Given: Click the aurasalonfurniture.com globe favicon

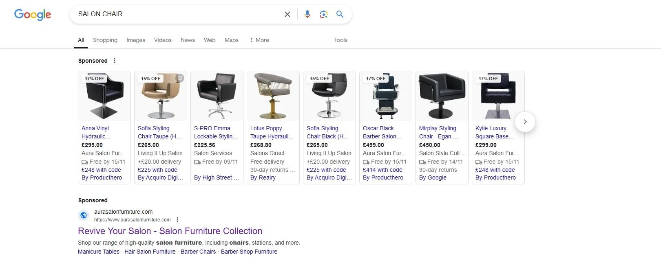Looking at the screenshot, I should (x=84, y=215).
